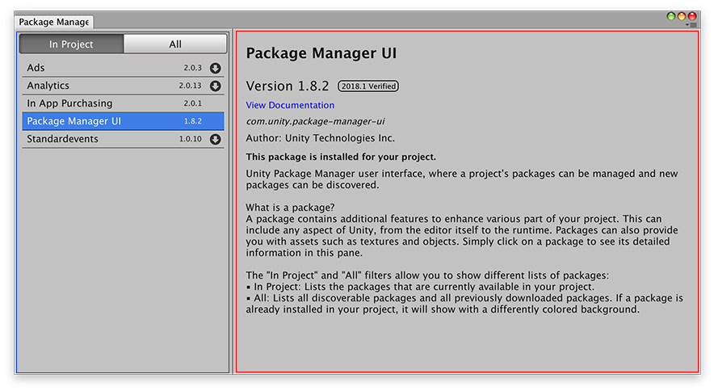Select the Standardevents package row

(x=123, y=139)
